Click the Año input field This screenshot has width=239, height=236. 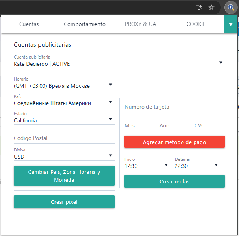coord(174,126)
